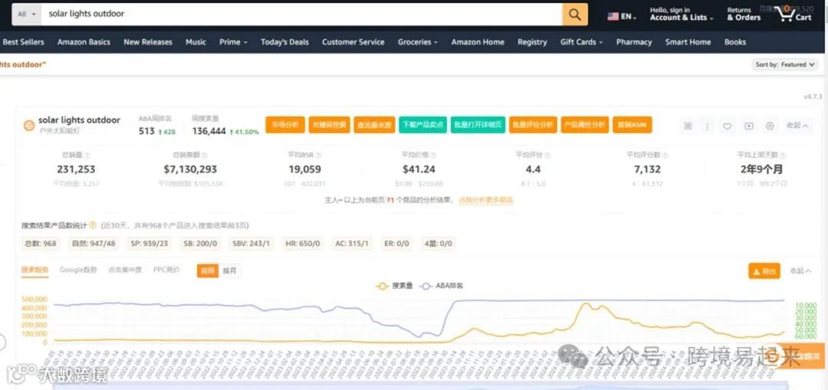Click the US flag language icon
Screen dimensions: 828x390
click(613, 16)
